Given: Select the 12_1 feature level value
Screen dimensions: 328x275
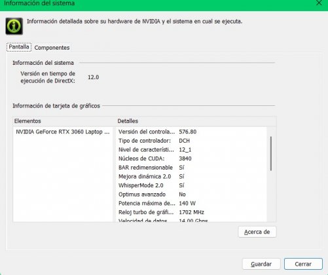Looking at the screenshot, I should click(185, 150).
